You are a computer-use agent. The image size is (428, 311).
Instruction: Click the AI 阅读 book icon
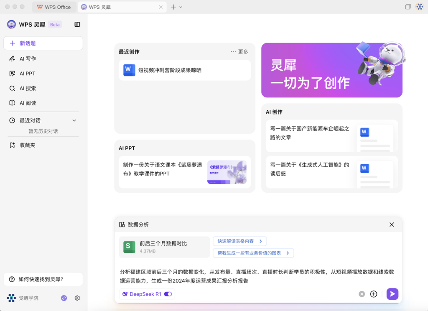12,103
